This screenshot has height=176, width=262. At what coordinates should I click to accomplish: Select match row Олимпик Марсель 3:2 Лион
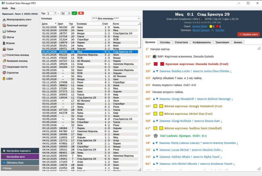[x=90, y=55]
